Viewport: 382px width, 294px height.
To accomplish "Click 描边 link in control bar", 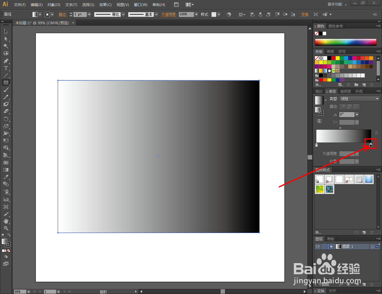I will (x=62, y=15).
